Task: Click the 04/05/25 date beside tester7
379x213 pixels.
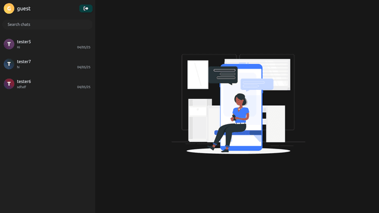Action: (83, 67)
